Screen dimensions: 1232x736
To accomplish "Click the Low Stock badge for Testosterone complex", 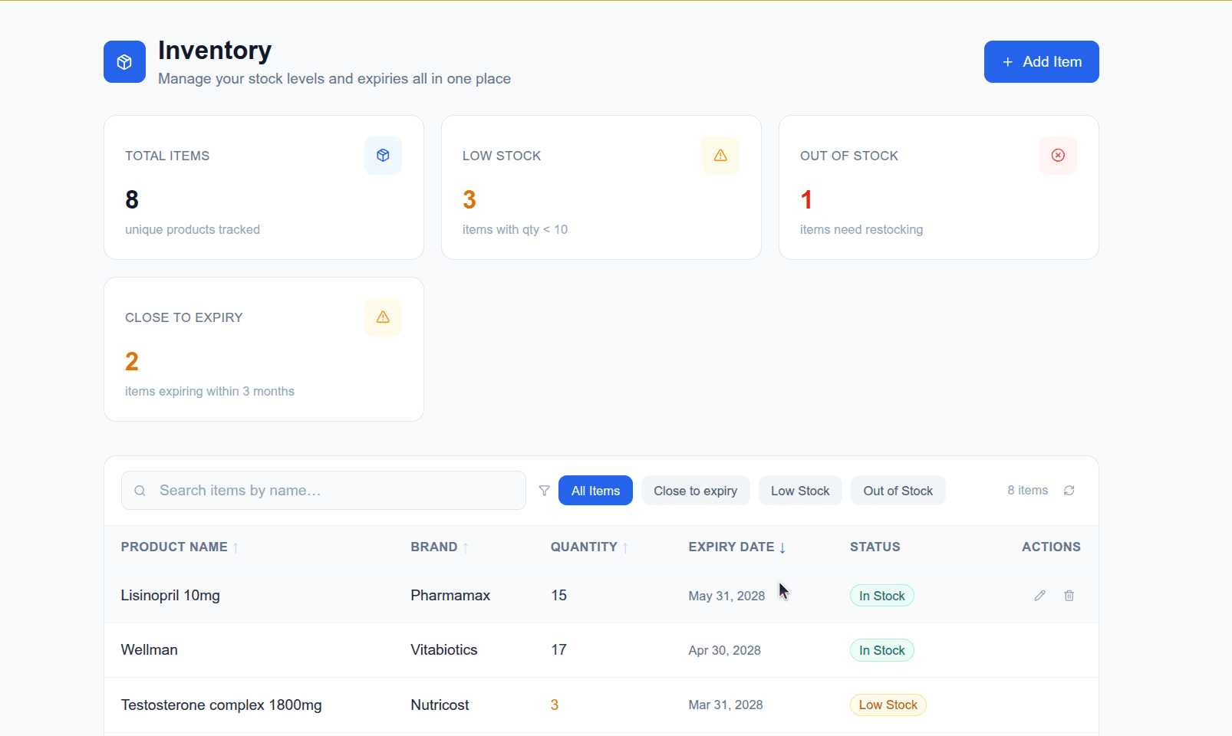I will pyautogui.click(x=888, y=705).
